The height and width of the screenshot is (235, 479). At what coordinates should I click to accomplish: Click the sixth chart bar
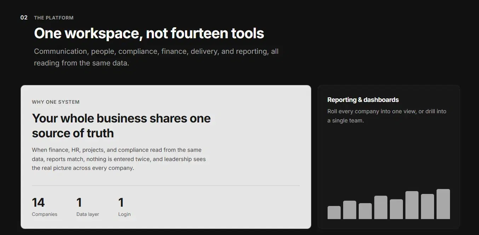tap(412, 205)
